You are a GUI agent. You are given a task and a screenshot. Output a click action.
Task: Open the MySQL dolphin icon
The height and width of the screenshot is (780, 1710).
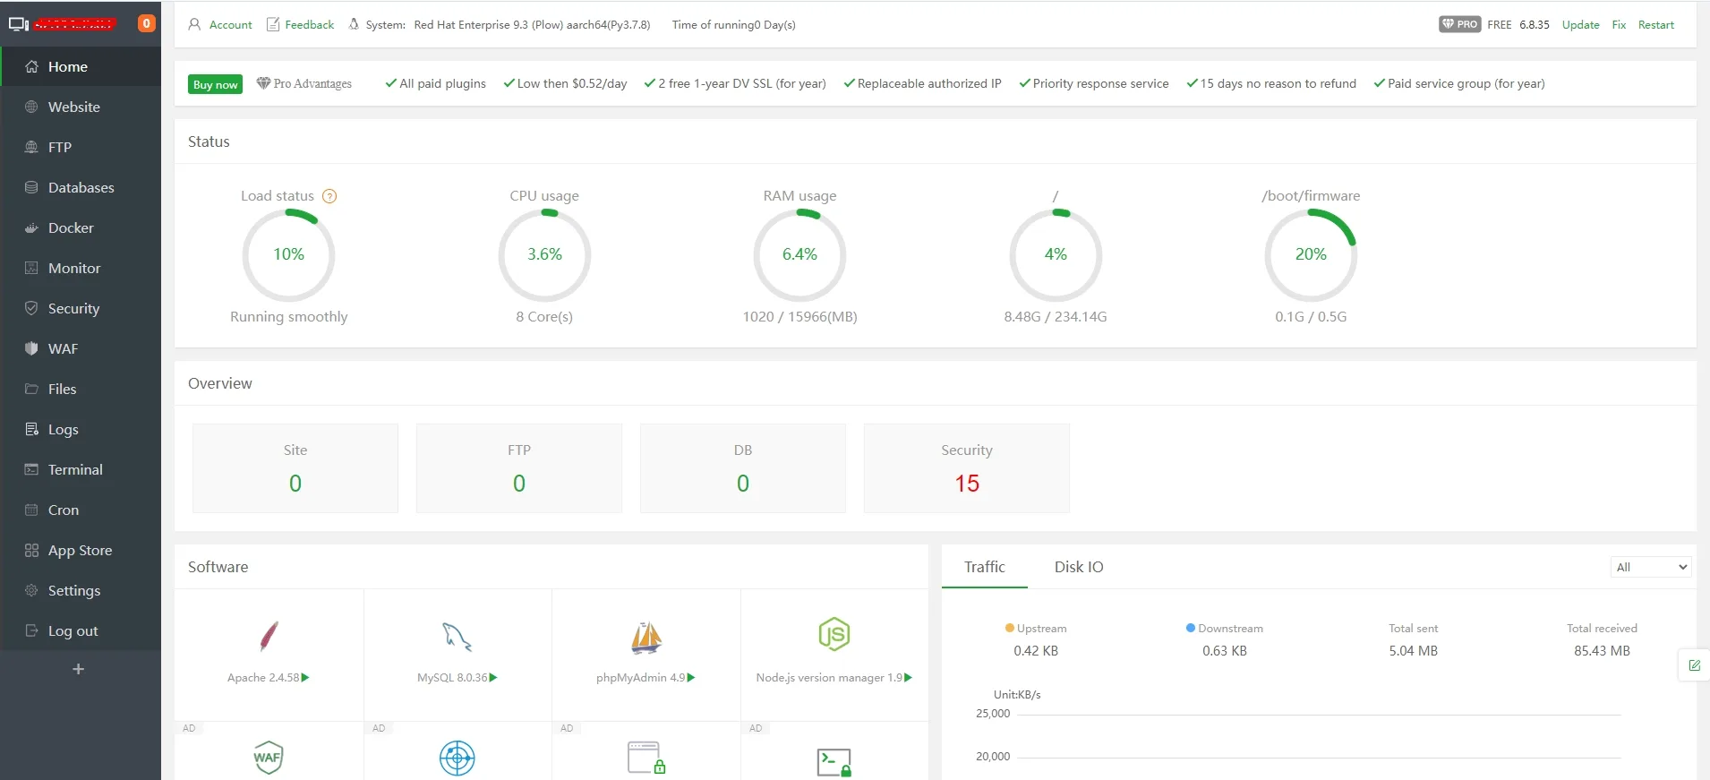coord(457,637)
